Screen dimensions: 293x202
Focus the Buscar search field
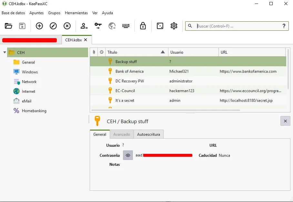pyautogui.click(x=237, y=26)
